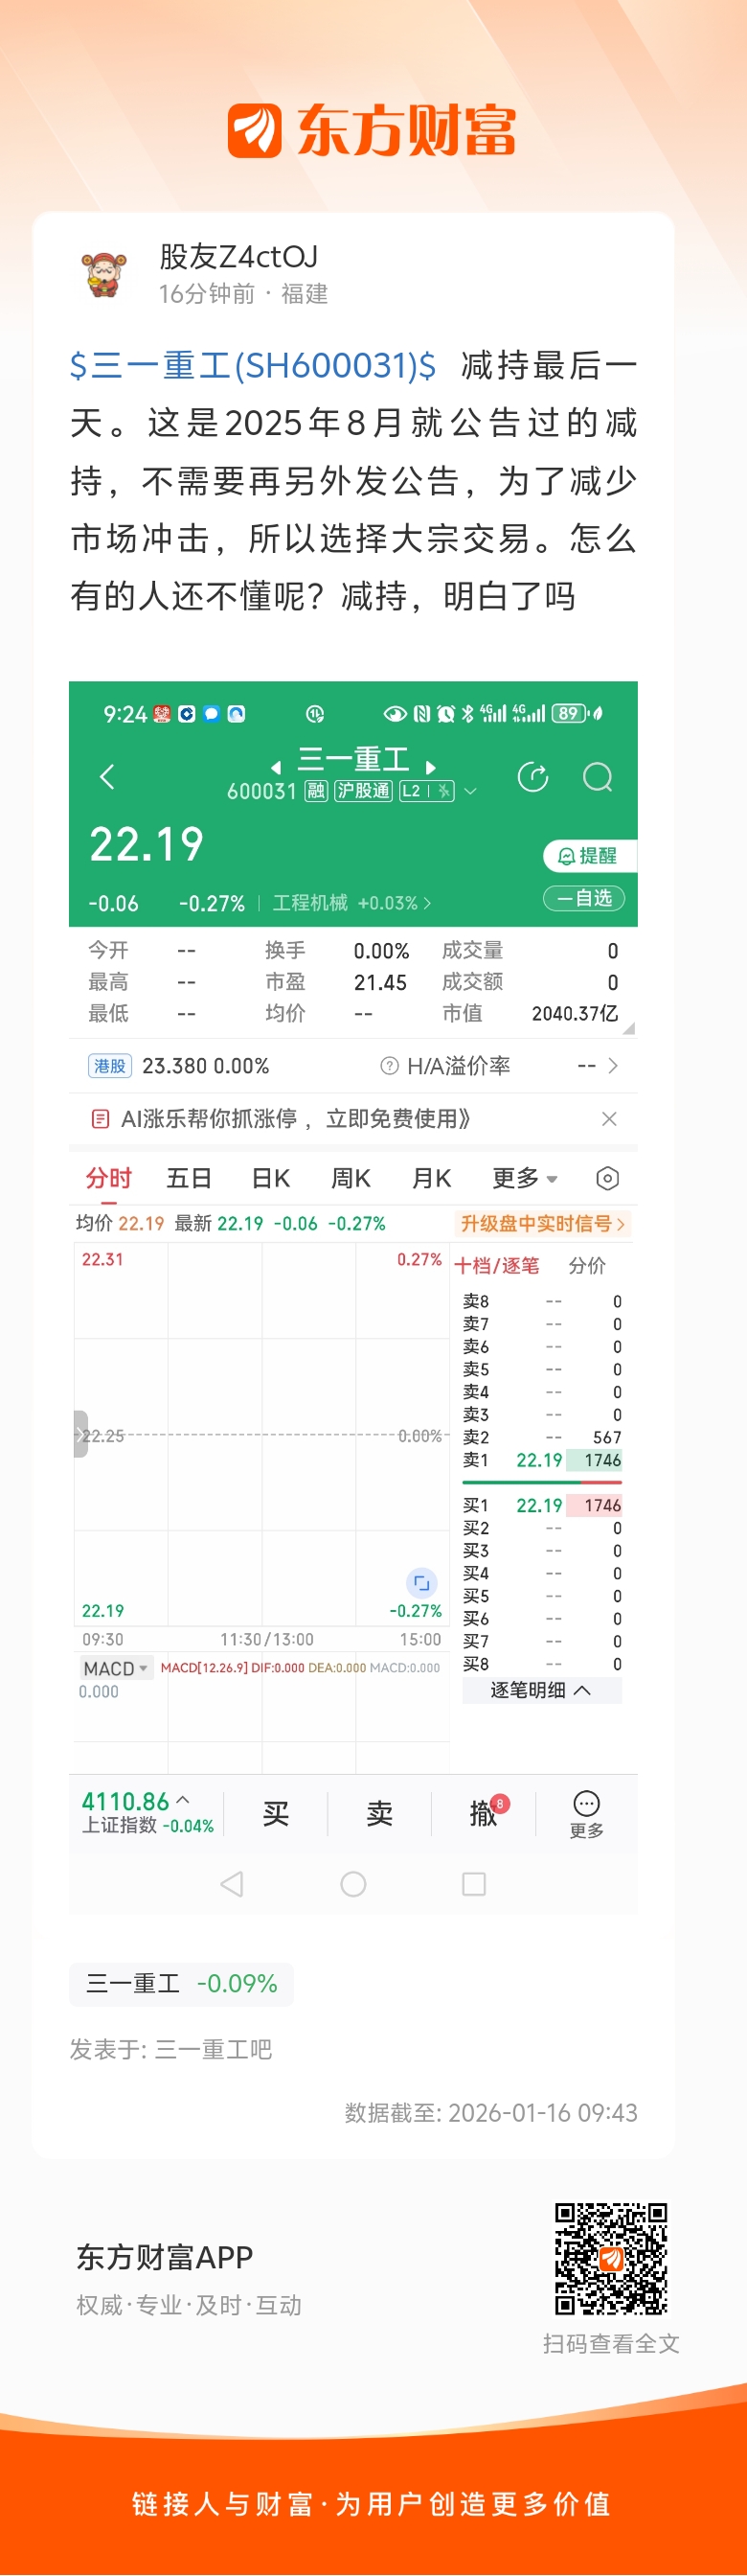The image size is (747, 2576).
Task: Tap Android home circle button
Action: pyautogui.click(x=353, y=1885)
